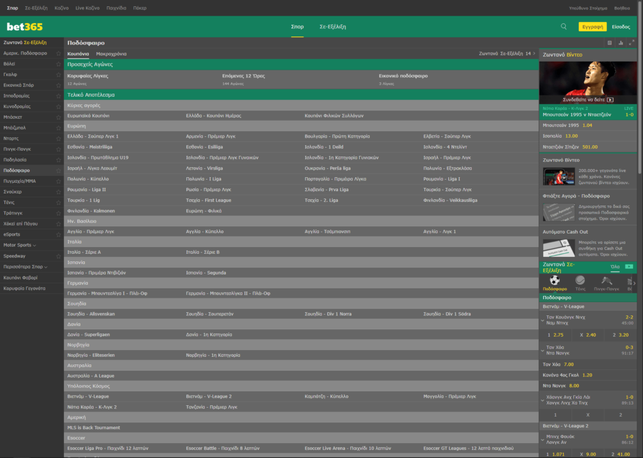This screenshot has height=458, width=643.
Task: Open Αγγλία - Πρέμιερ Λιγκ coupon
Action: (x=90, y=231)
